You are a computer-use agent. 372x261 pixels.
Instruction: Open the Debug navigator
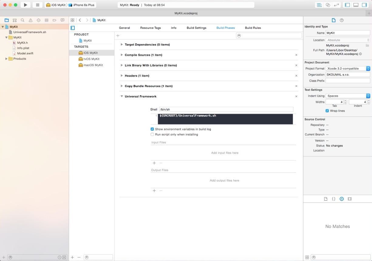coord(46,20)
